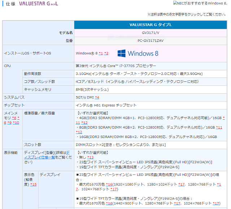Select the part number PC-GV3171ZAV
This screenshot has height=209, width=231.
(151, 41)
